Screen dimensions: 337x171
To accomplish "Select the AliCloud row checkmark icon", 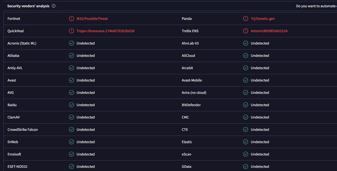I will click(x=246, y=55).
